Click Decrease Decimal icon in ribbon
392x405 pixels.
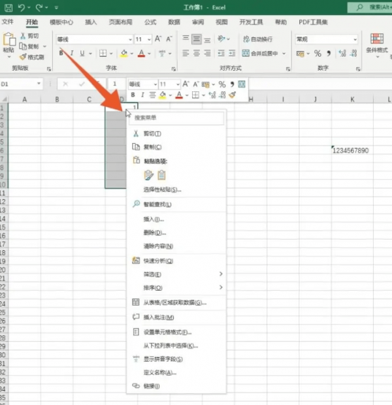pyautogui.click(x=353, y=54)
